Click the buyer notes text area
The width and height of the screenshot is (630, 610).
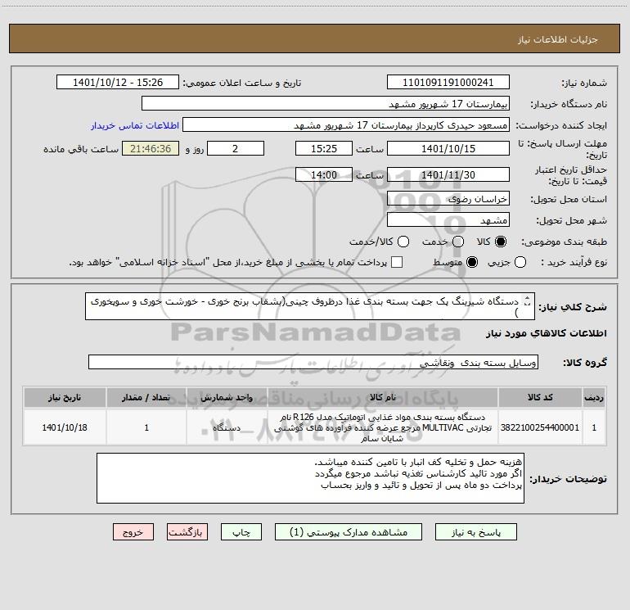310,478
